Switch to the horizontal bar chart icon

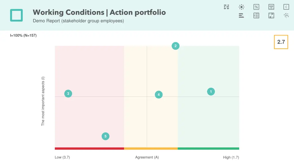click(x=241, y=15)
